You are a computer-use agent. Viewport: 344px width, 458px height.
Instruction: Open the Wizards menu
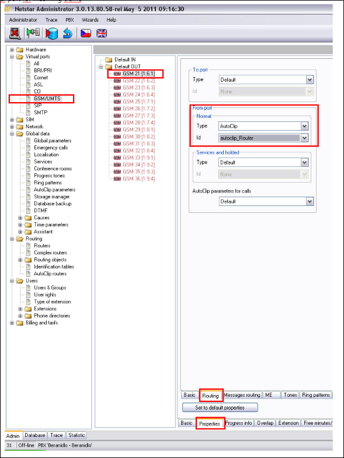point(90,20)
